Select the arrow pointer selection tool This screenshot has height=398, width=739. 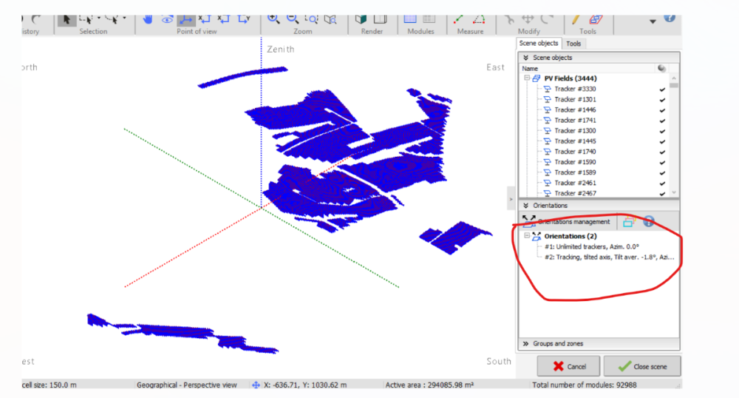pyautogui.click(x=67, y=19)
